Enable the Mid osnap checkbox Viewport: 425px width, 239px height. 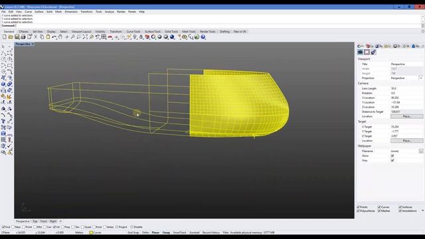(35, 227)
